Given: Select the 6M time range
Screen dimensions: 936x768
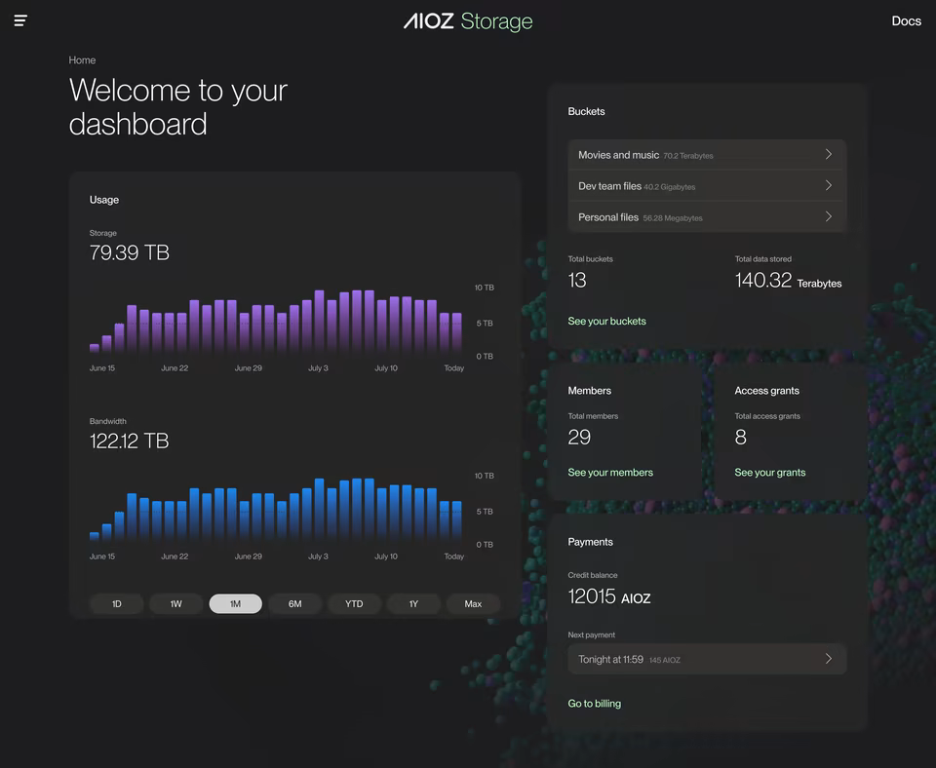Looking at the screenshot, I should tap(294, 604).
